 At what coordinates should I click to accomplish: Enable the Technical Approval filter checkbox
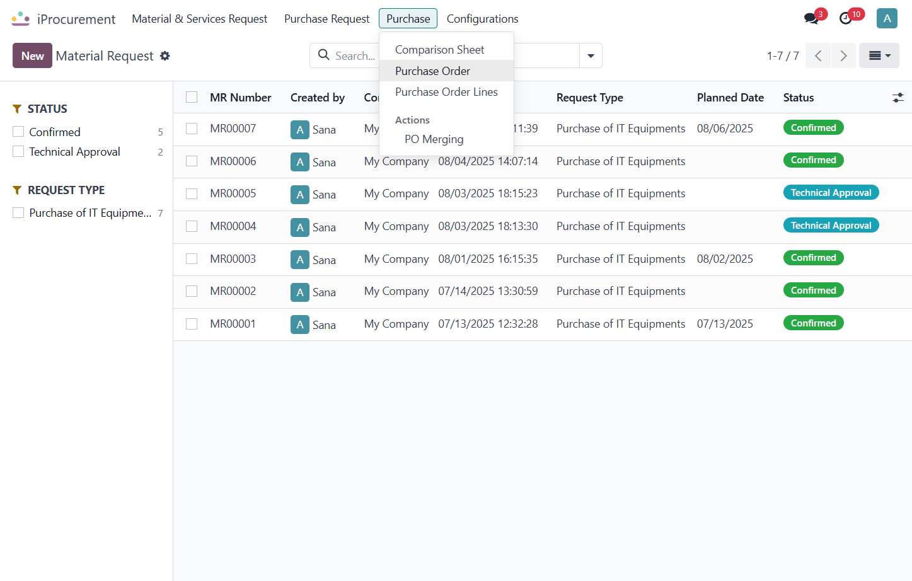18,151
